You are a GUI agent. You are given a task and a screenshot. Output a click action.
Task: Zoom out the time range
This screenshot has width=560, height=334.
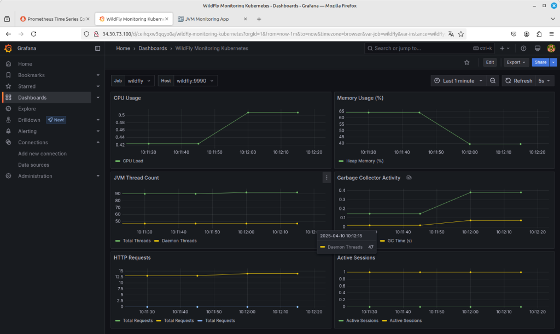pyautogui.click(x=493, y=81)
